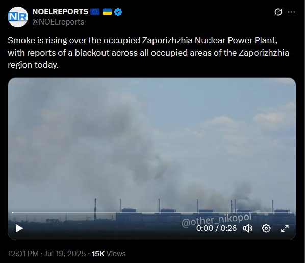Click the blue verified checkmark badge

[118, 12]
